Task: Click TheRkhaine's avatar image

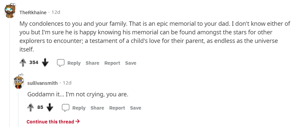Action: pyautogui.click(x=10, y=11)
